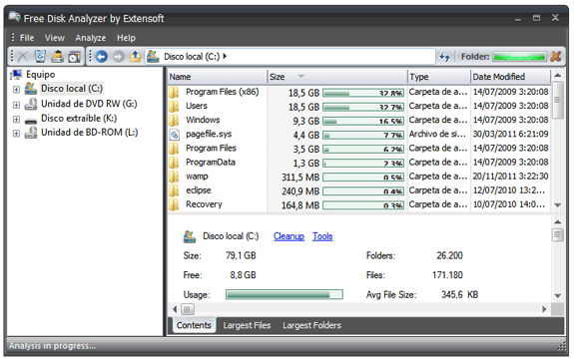The height and width of the screenshot is (362, 574).
Task: Open the Analyze menu
Action: (91, 38)
